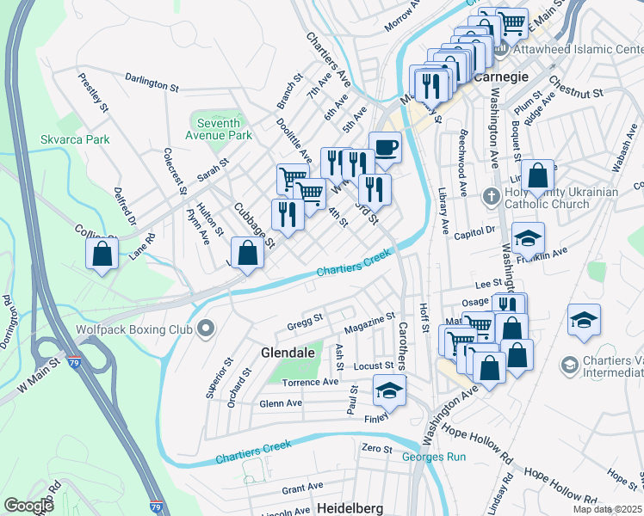Select the Lindsay Rd label

(x=502, y=494)
